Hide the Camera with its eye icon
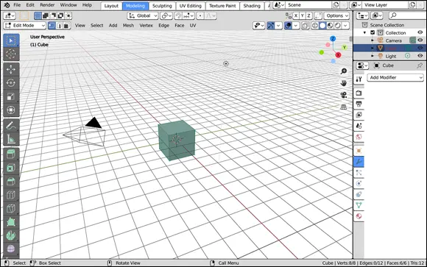Image resolution: width=427 pixels, height=267 pixels. 420,40
